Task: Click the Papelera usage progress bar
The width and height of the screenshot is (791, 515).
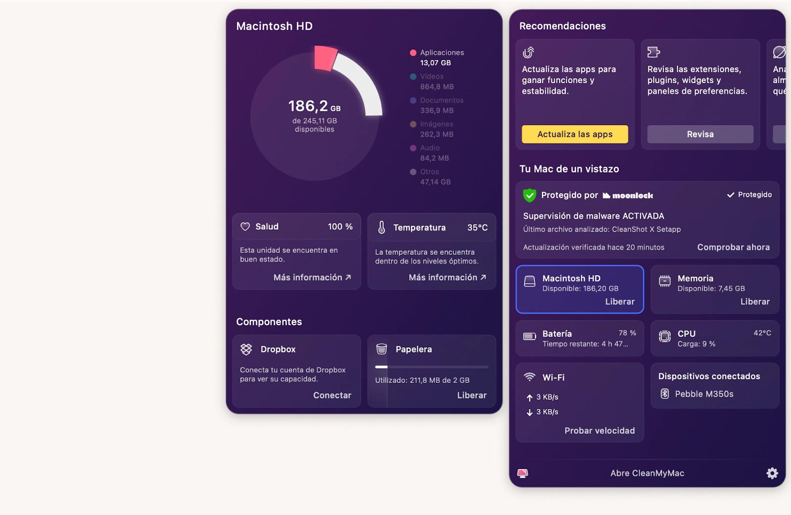Action: pos(432,367)
